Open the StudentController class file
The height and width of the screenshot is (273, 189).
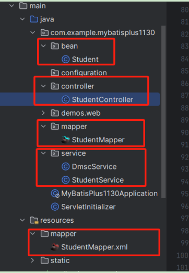[102, 100]
